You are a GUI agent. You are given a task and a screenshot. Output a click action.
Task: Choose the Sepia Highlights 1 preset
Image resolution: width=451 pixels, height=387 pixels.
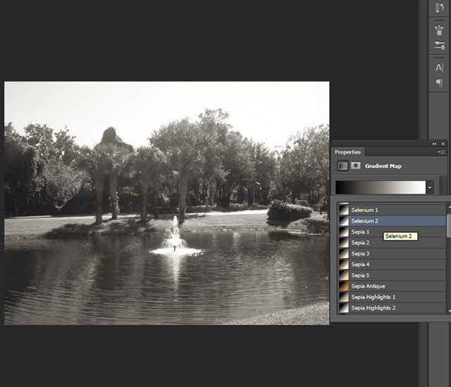392,297
